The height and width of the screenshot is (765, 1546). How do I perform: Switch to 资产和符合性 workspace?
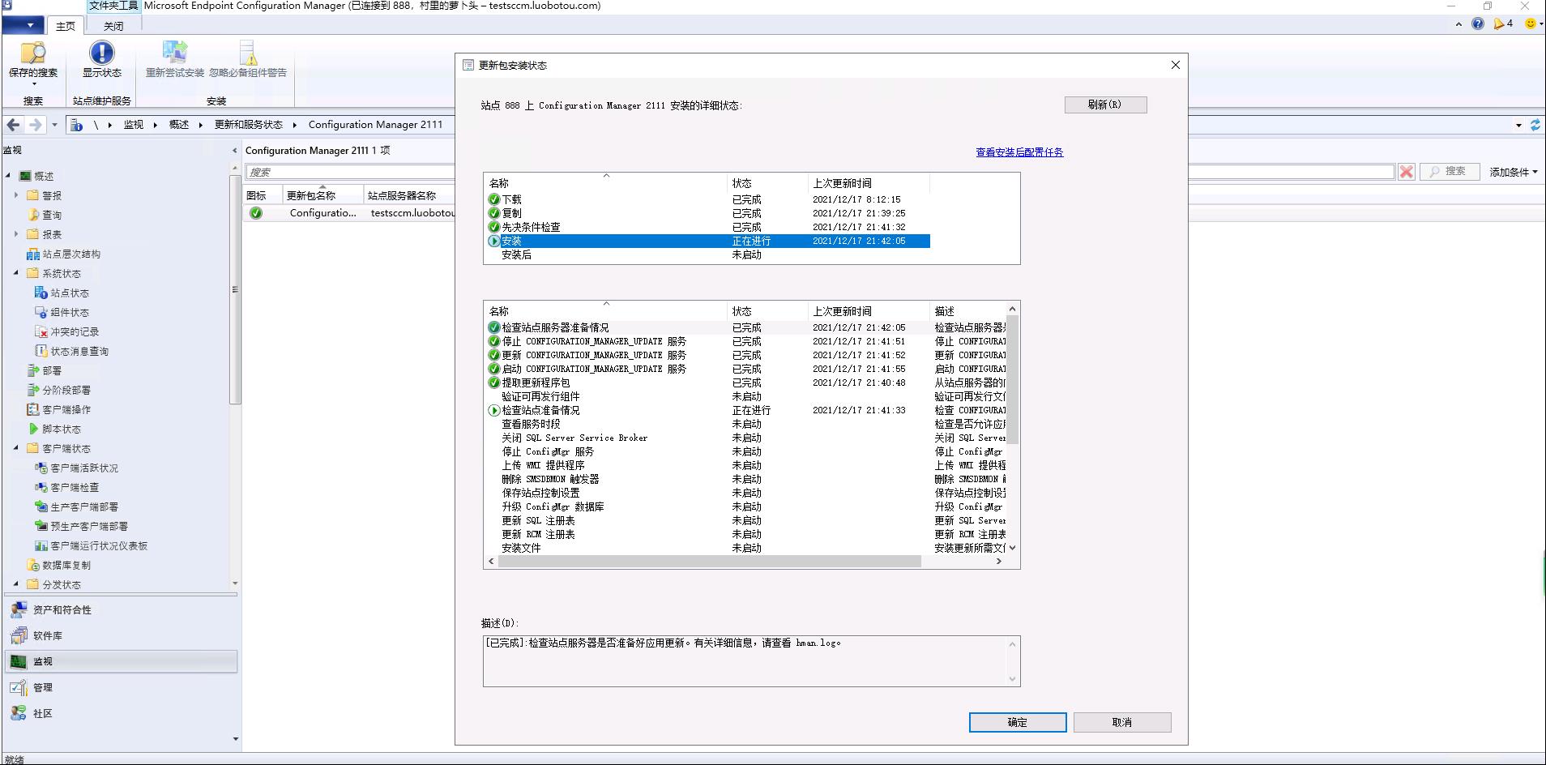tap(122, 609)
